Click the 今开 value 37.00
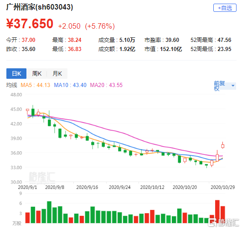 point(28,40)
